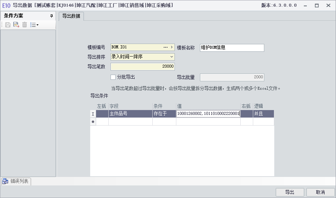
Task: Click the value cell with 10001260002
Action: 208,114
